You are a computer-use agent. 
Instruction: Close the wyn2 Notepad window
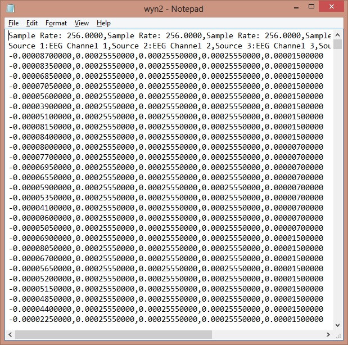click(x=332, y=6)
